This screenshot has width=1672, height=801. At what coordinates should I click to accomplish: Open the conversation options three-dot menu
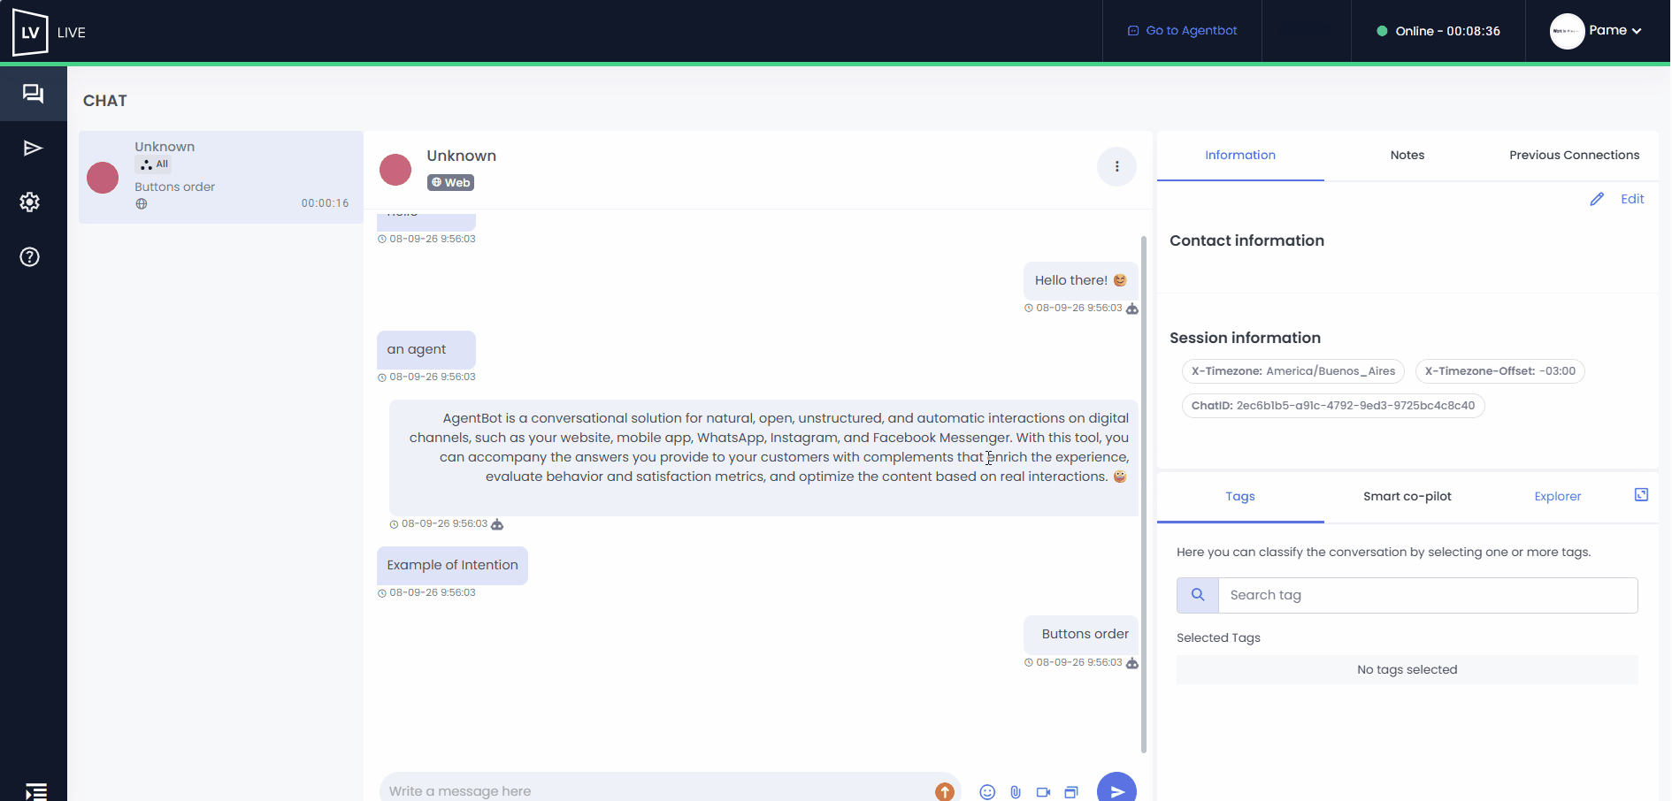click(x=1116, y=166)
